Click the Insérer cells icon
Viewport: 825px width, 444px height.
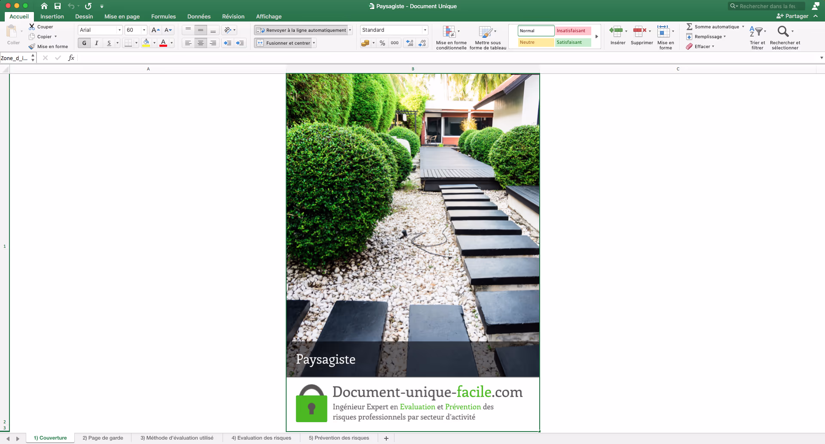[616, 31]
